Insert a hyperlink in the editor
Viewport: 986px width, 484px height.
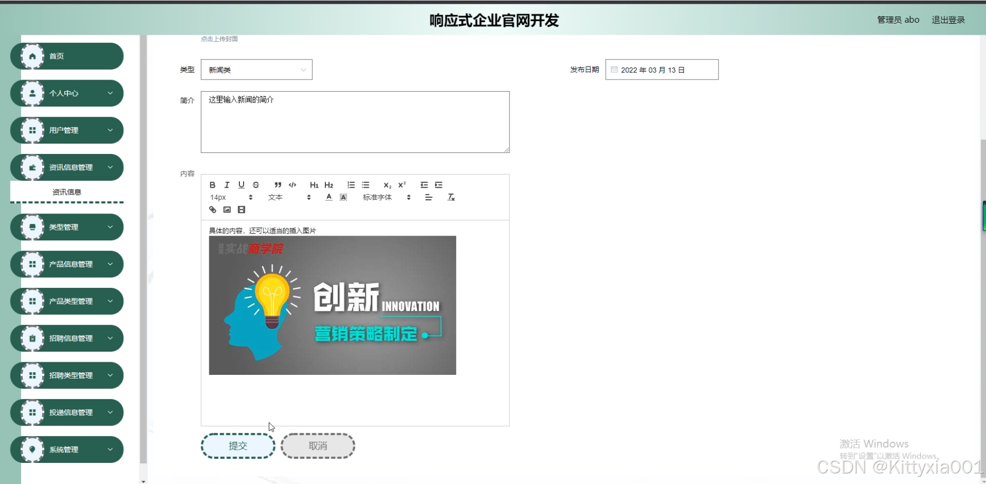point(212,210)
